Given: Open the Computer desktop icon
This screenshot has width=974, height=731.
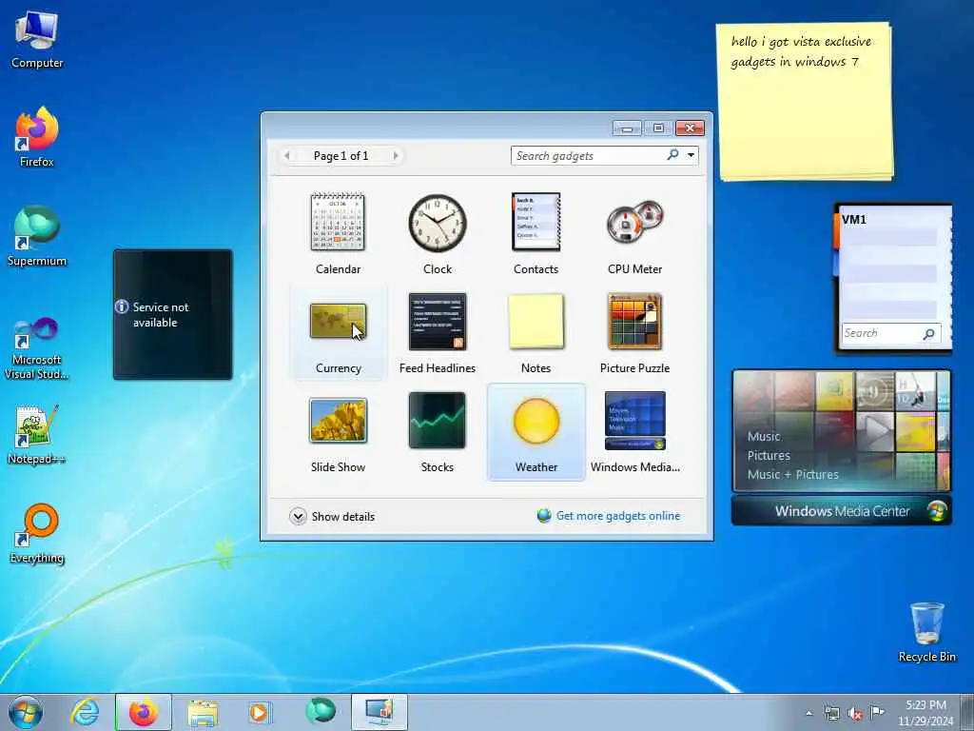Looking at the screenshot, I should pyautogui.click(x=37, y=40).
